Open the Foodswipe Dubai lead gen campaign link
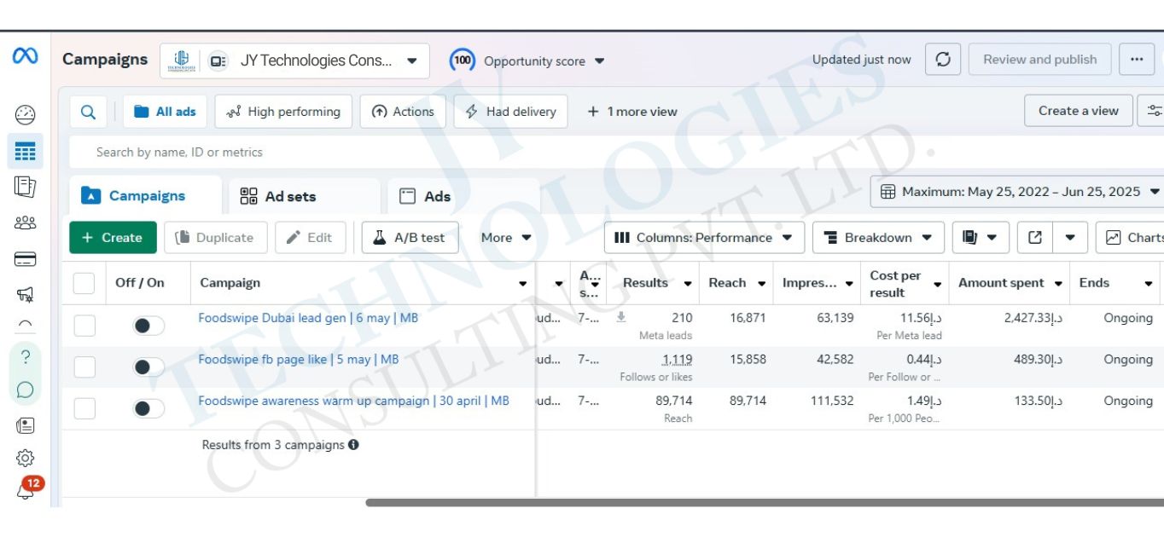Screen dimensions: 1164x537 pyautogui.click(x=308, y=318)
